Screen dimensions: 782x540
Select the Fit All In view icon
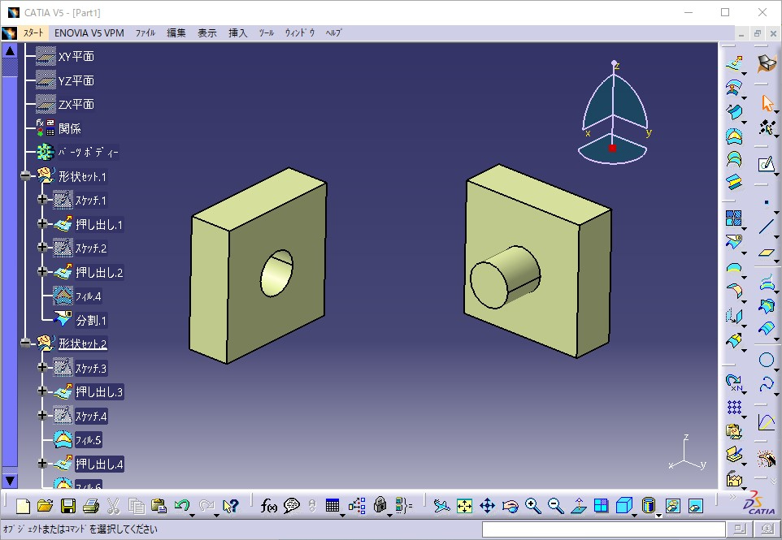pos(464,506)
